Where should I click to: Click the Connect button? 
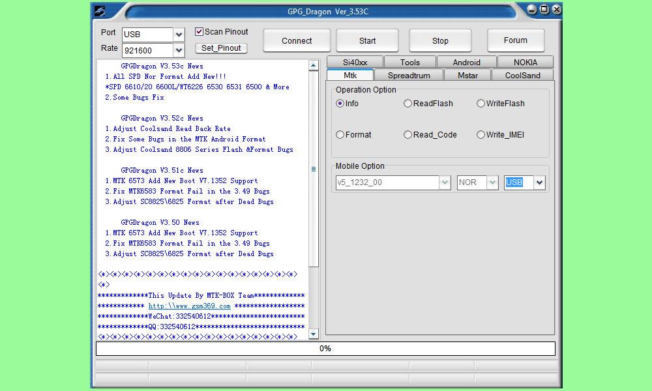pyautogui.click(x=297, y=40)
